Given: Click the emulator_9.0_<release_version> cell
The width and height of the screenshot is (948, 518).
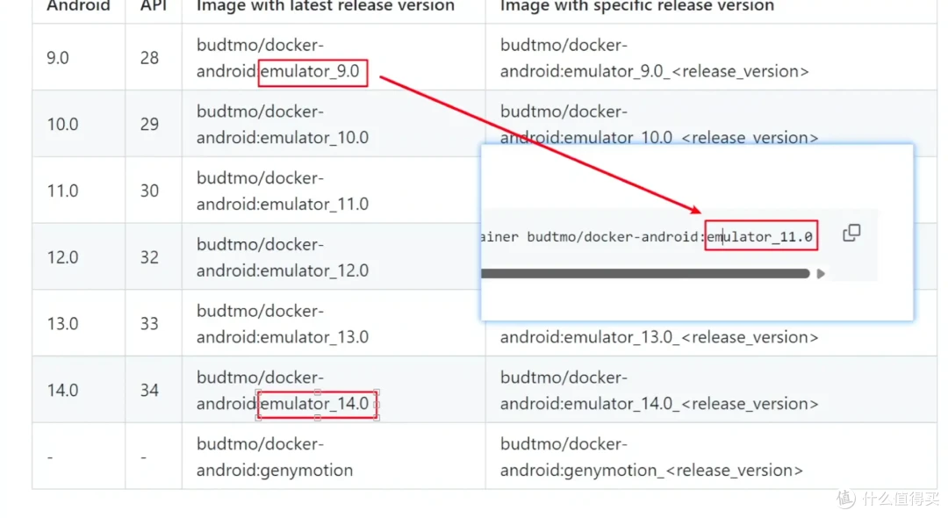Looking at the screenshot, I should tap(711, 57).
